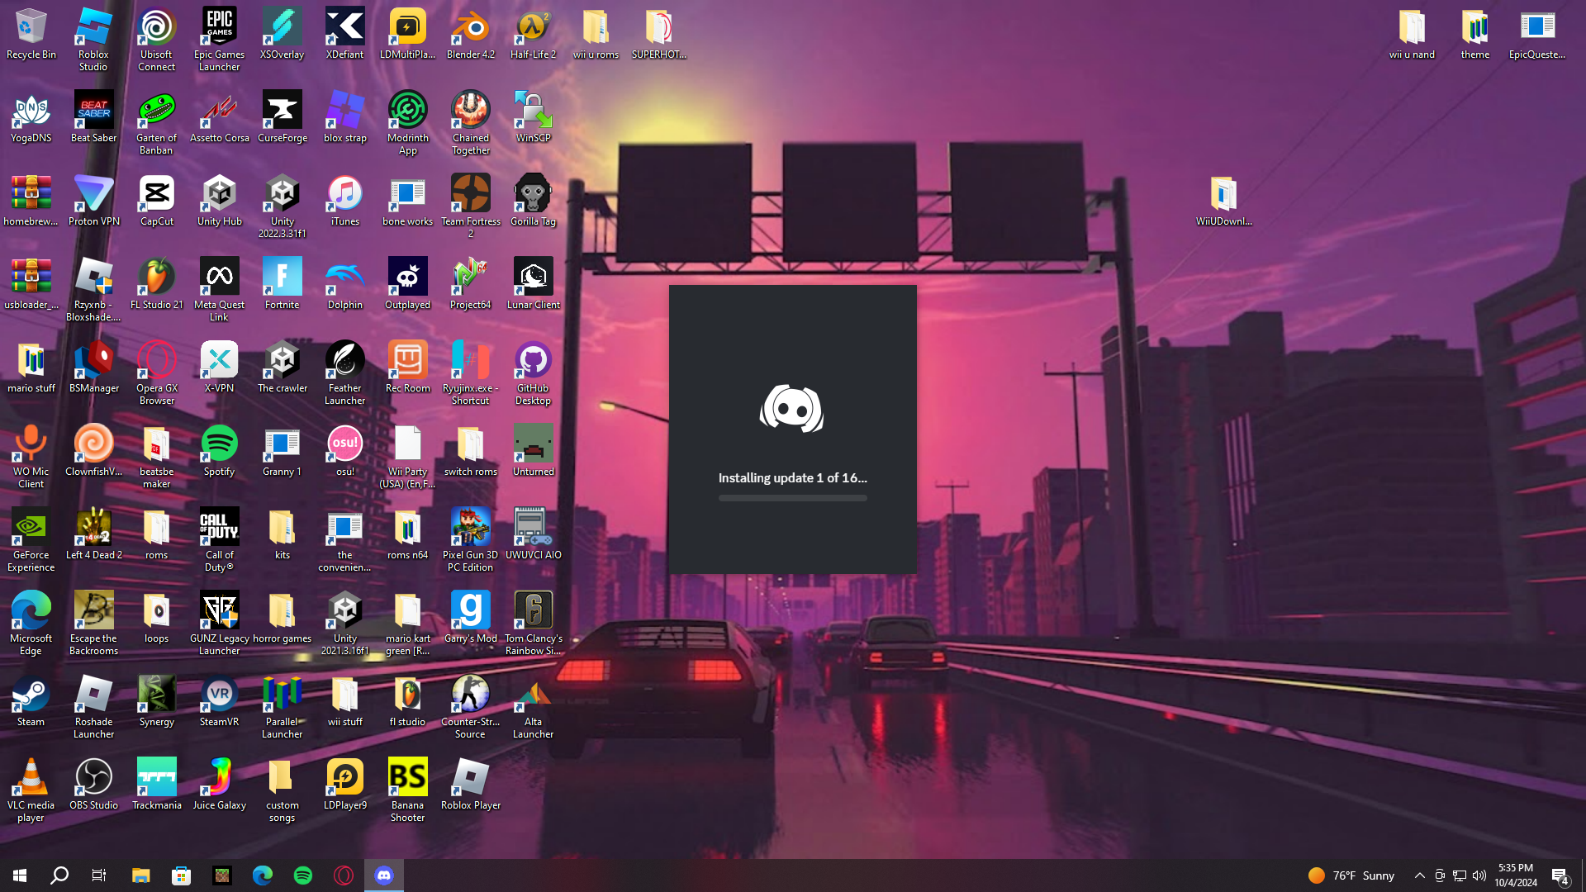Select the FL Studio 21 icon
The height and width of the screenshot is (892, 1586).
(x=156, y=285)
